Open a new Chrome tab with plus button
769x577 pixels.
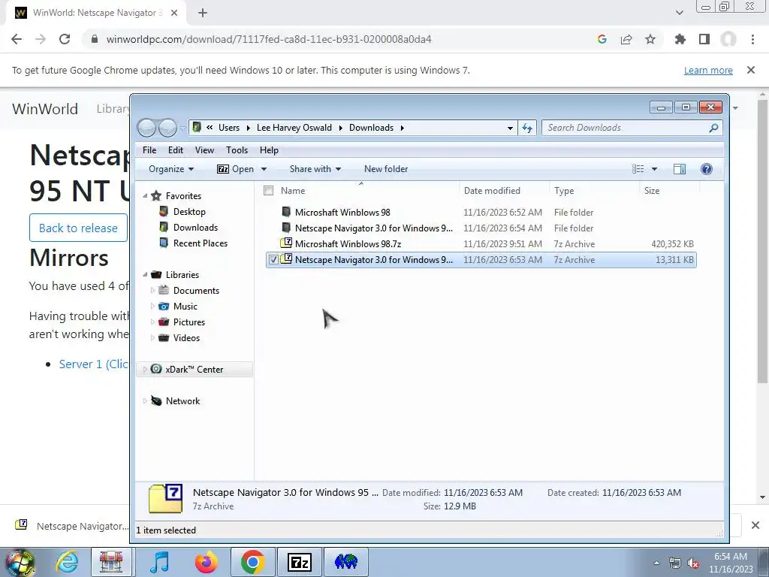tap(203, 13)
